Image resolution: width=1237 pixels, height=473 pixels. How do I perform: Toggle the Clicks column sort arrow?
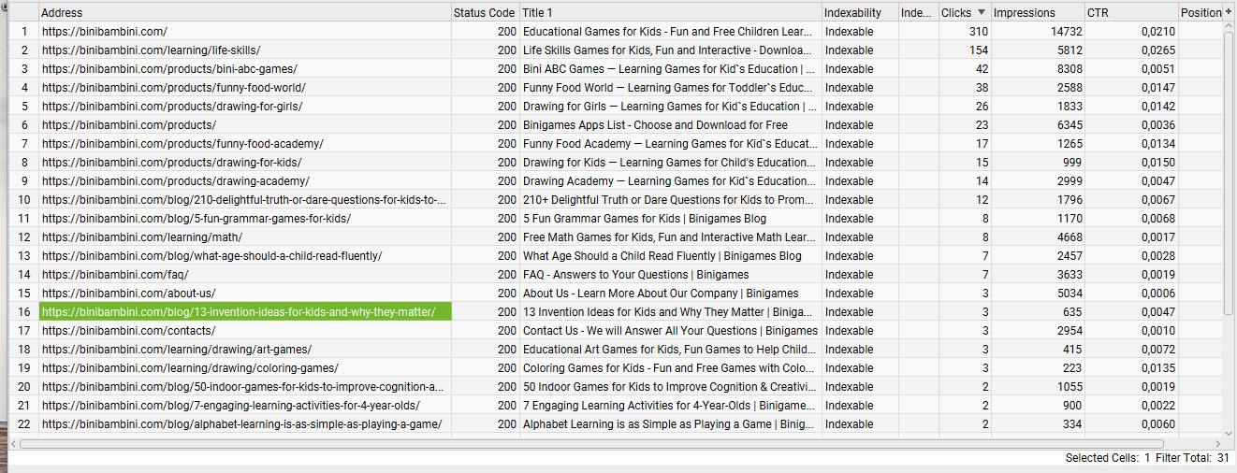[x=981, y=13]
